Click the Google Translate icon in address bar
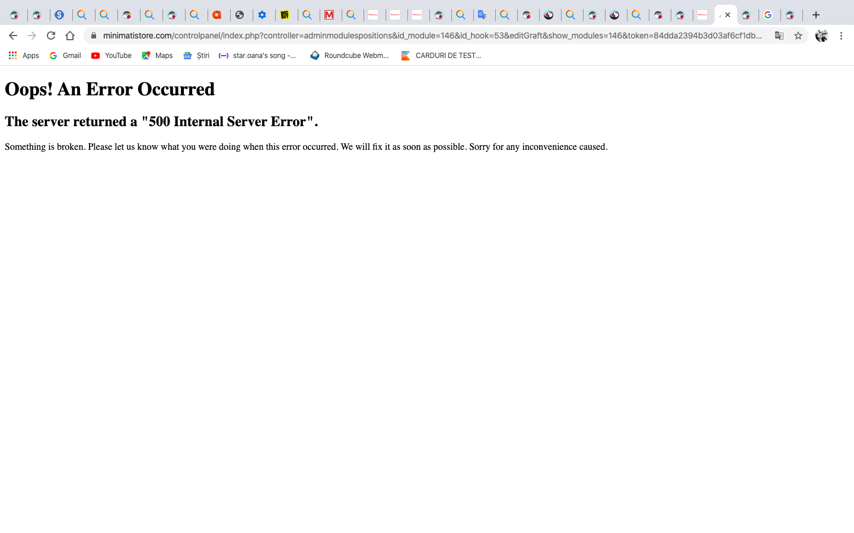The width and height of the screenshot is (854, 533). point(779,36)
